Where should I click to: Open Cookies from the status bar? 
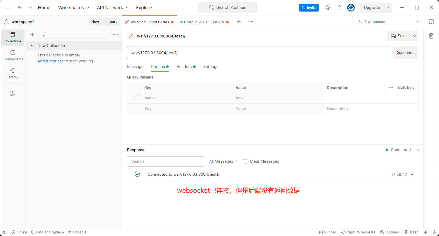(389, 232)
